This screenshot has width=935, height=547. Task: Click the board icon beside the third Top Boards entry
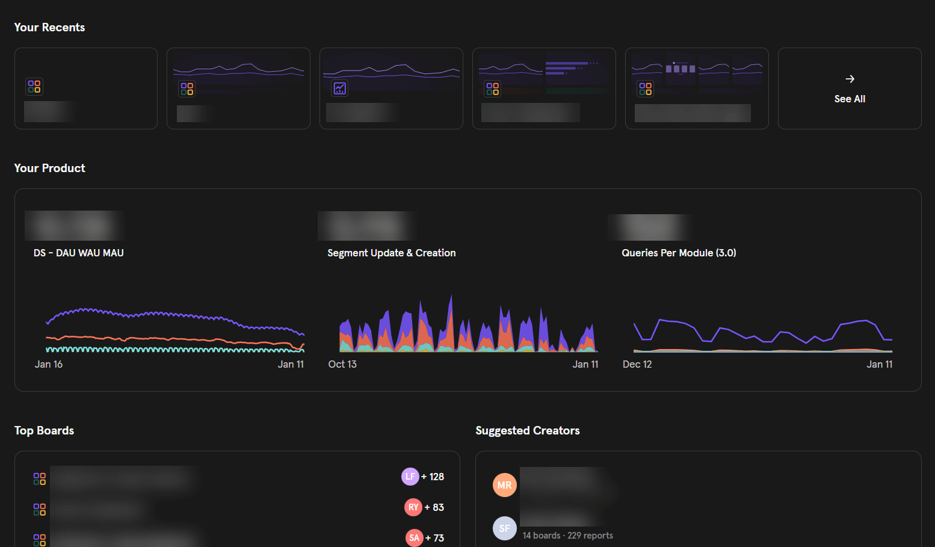(39, 539)
